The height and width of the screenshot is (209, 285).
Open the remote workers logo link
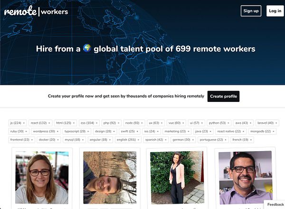pyautogui.click(x=36, y=11)
